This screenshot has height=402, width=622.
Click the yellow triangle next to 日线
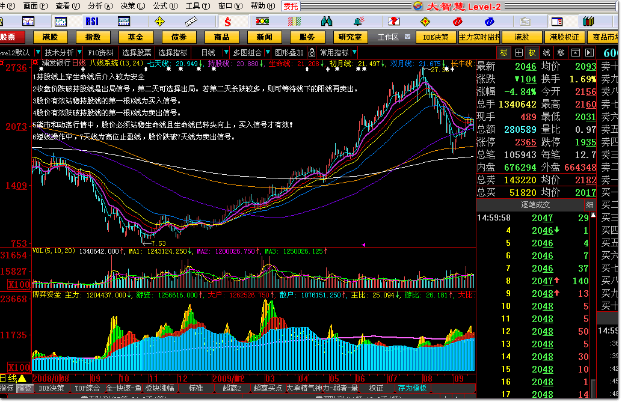[22, 379]
